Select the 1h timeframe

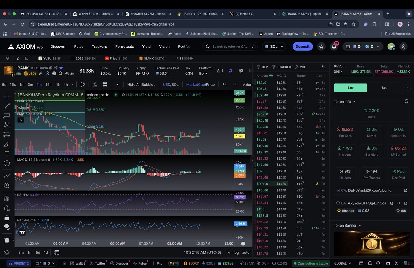(58, 84)
